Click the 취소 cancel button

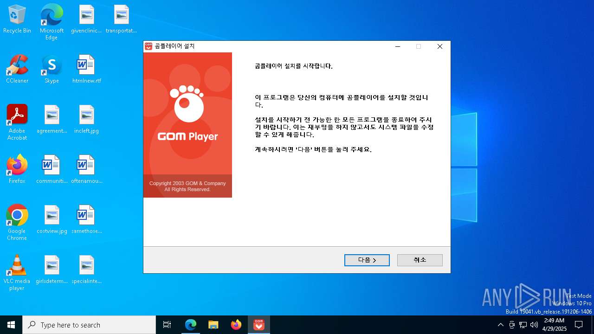(420, 260)
